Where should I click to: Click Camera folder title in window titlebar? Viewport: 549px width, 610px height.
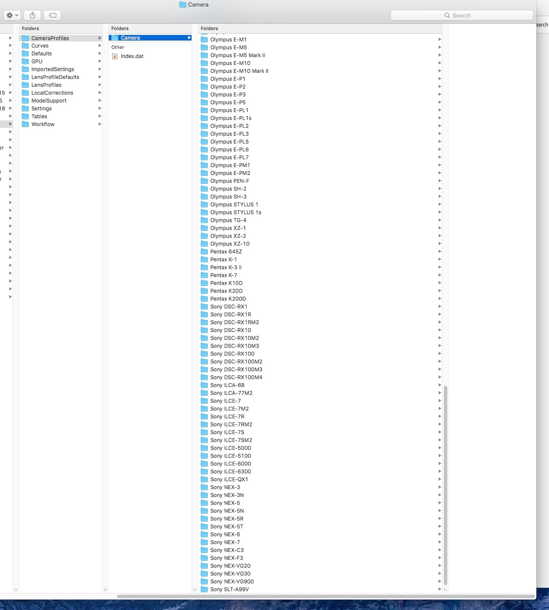coord(194,5)
